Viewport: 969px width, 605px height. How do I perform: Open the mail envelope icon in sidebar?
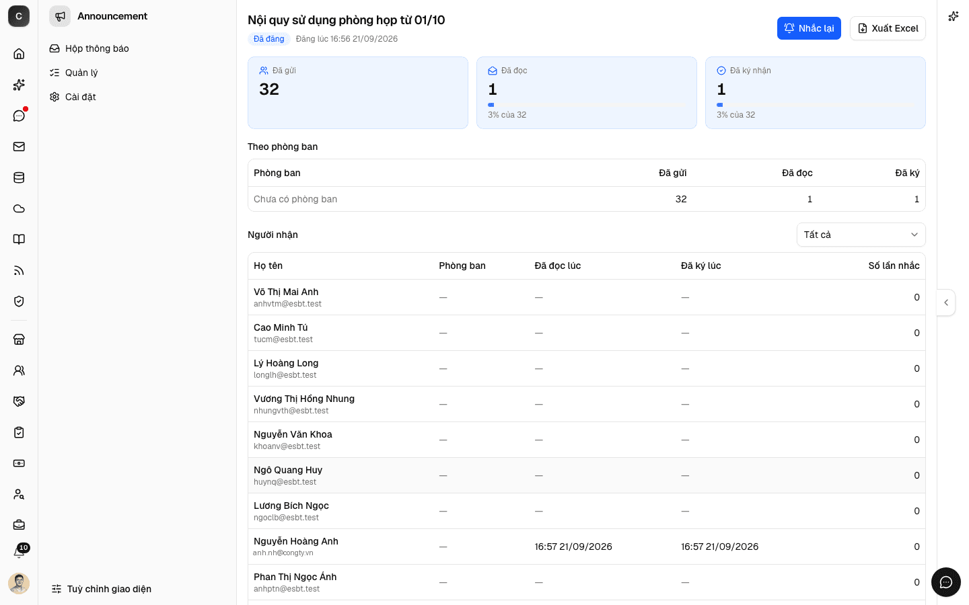point(19,147)
